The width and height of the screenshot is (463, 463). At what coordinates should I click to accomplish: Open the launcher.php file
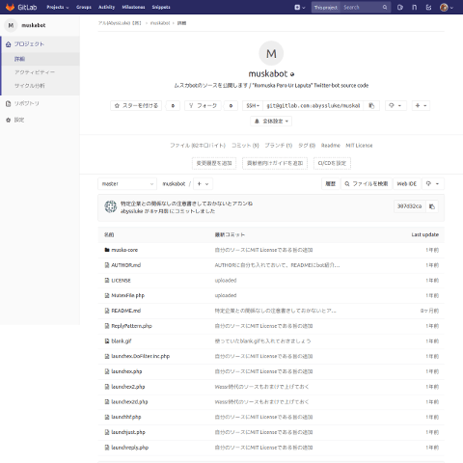[x=126, y=371]
